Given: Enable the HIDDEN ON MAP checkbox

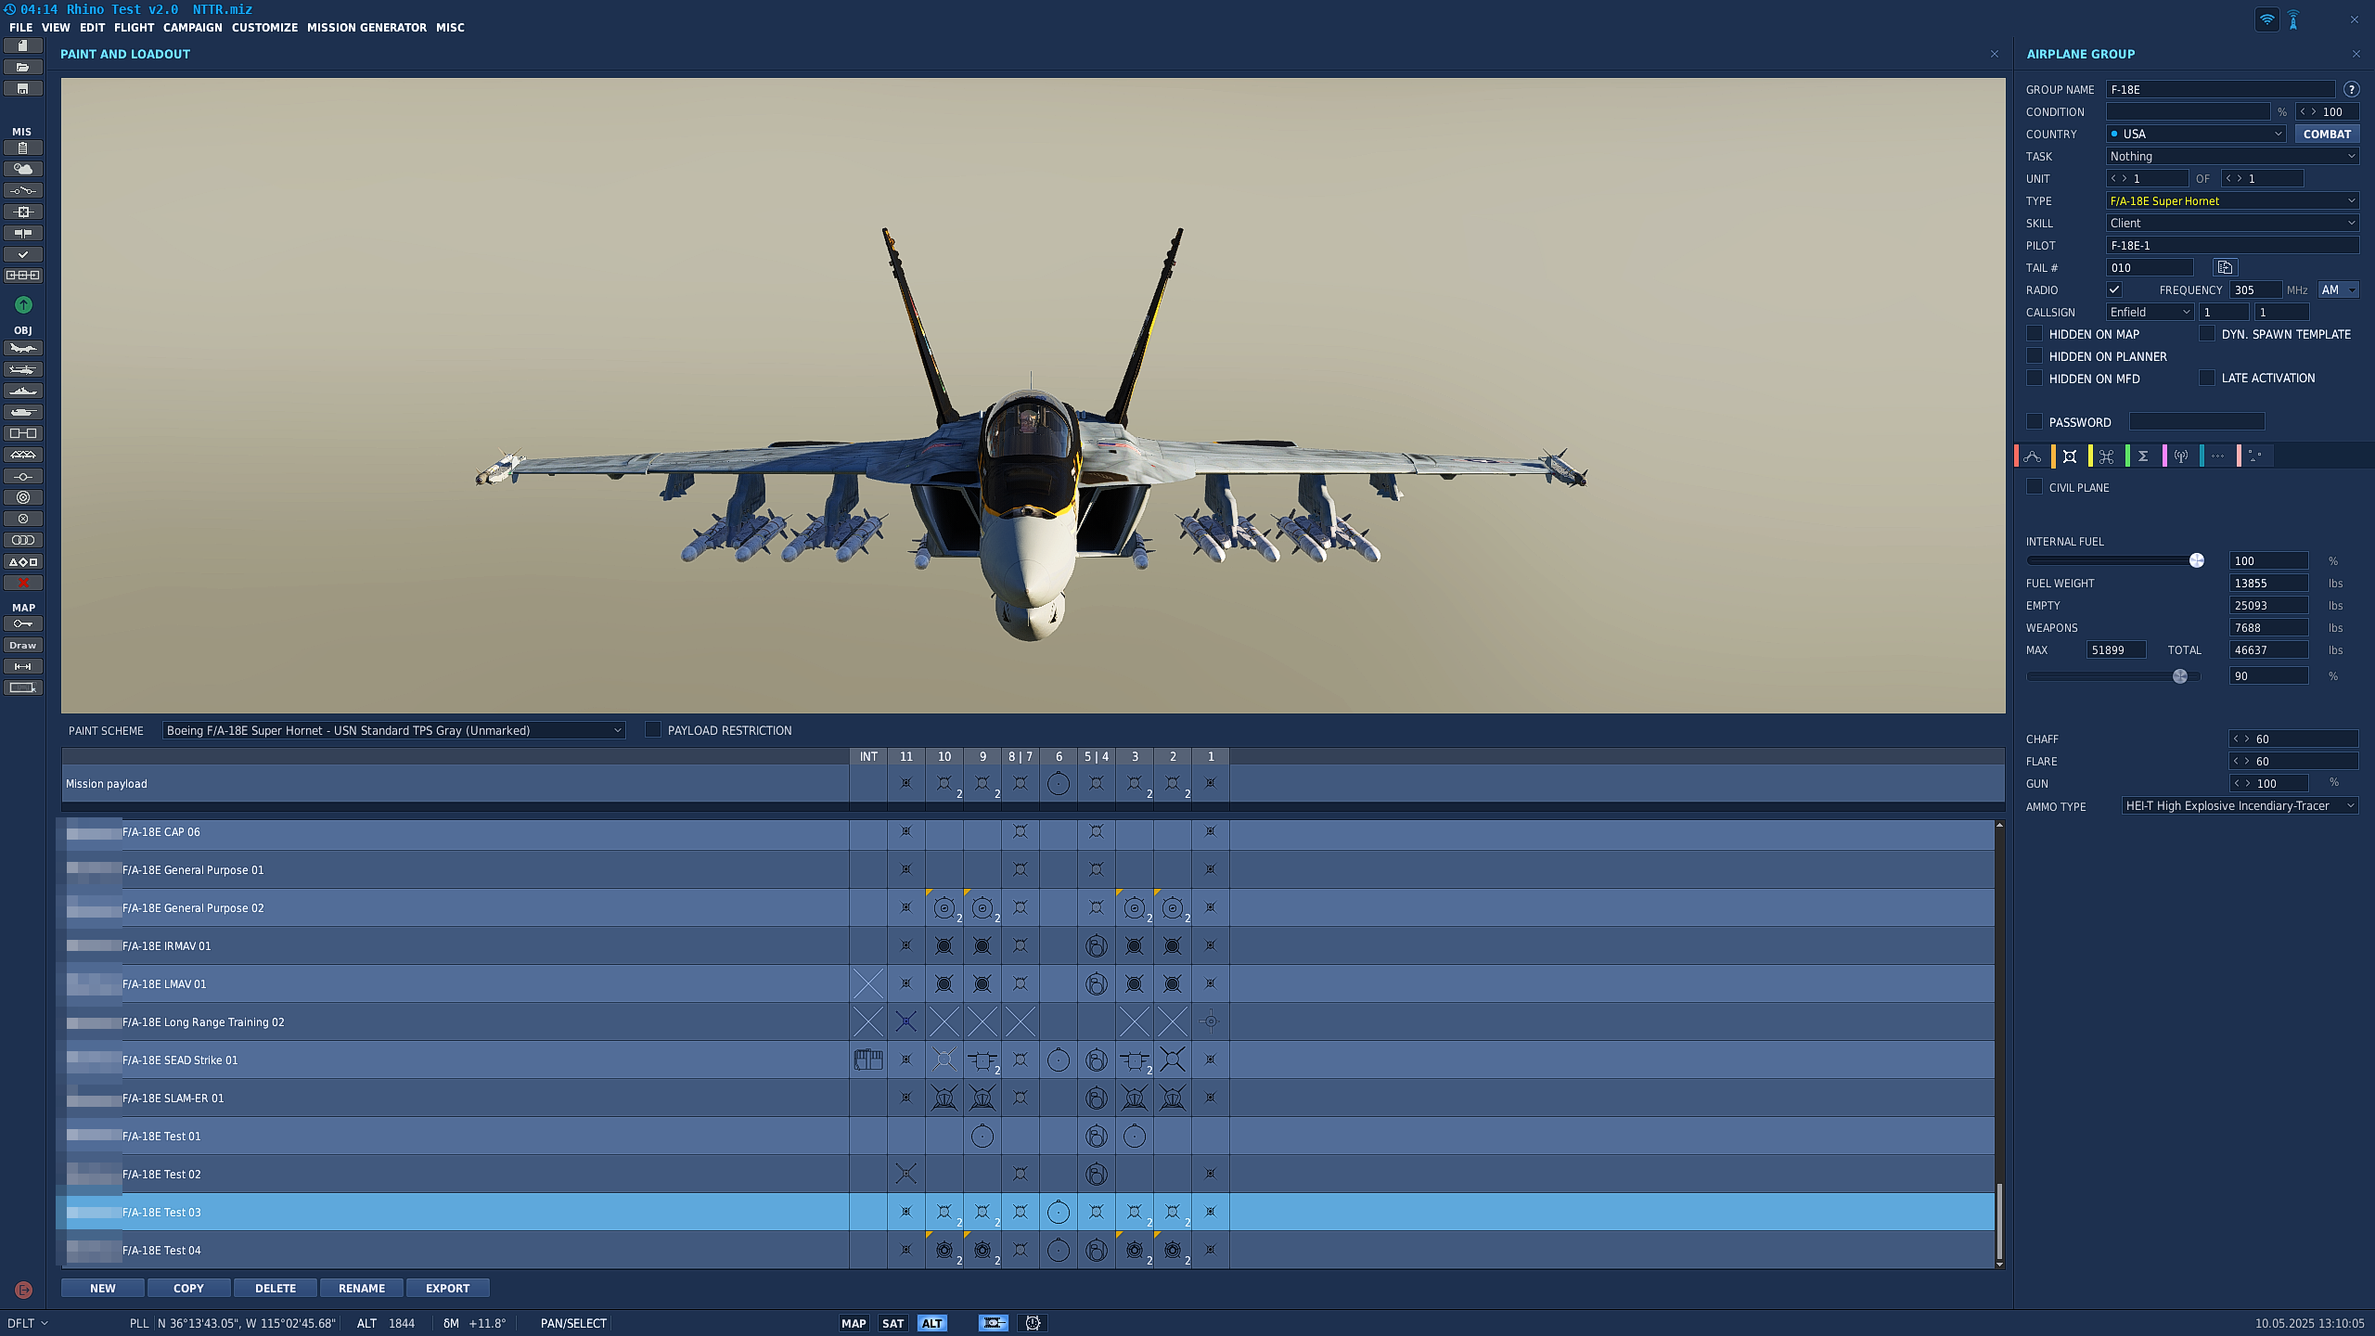Looking at the screenshot, I should point(2035,334).
